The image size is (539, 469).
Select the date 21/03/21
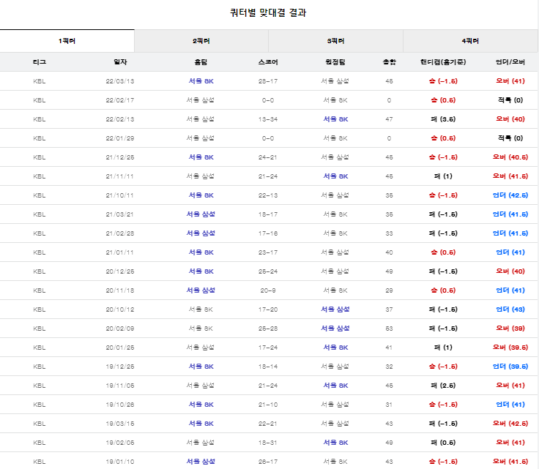120,214
